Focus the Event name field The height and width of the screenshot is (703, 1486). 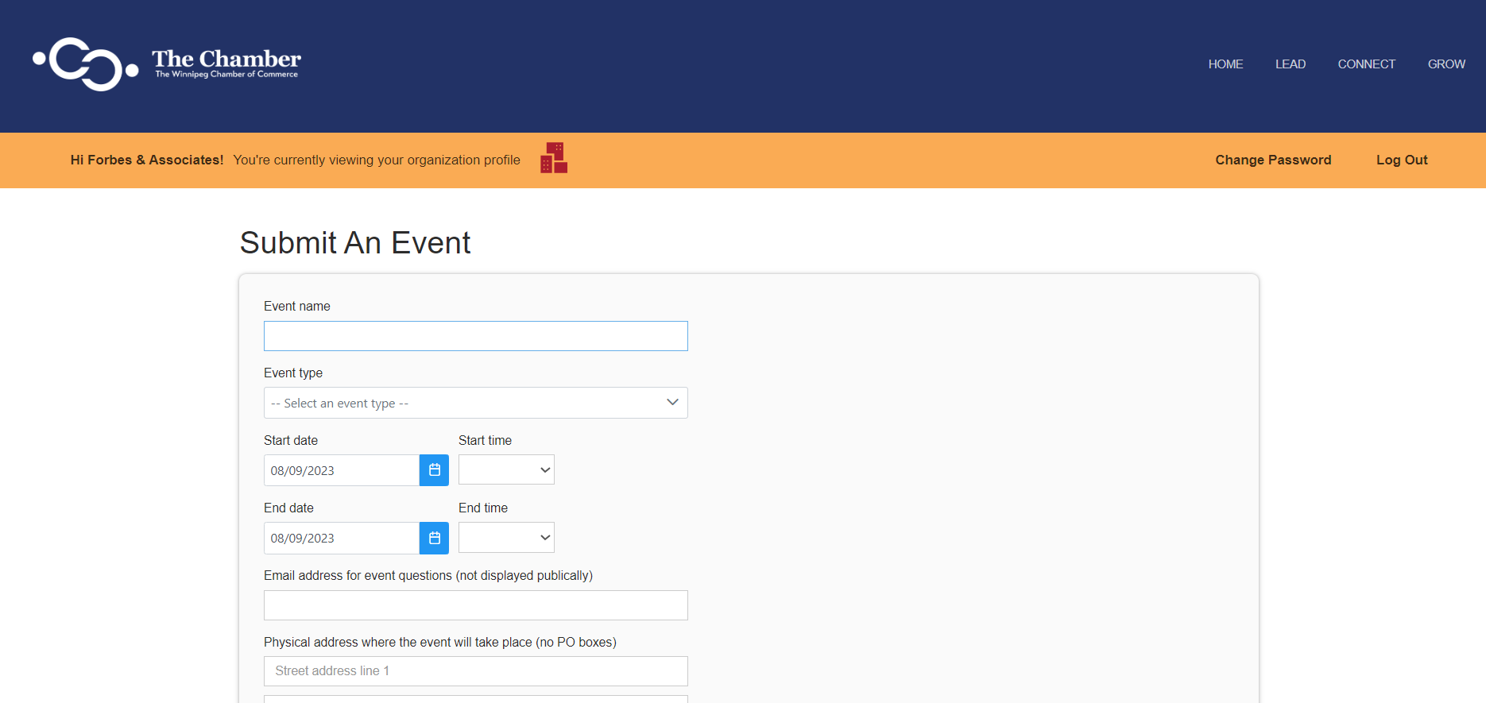pyautogui.click(x=475, y=336)
